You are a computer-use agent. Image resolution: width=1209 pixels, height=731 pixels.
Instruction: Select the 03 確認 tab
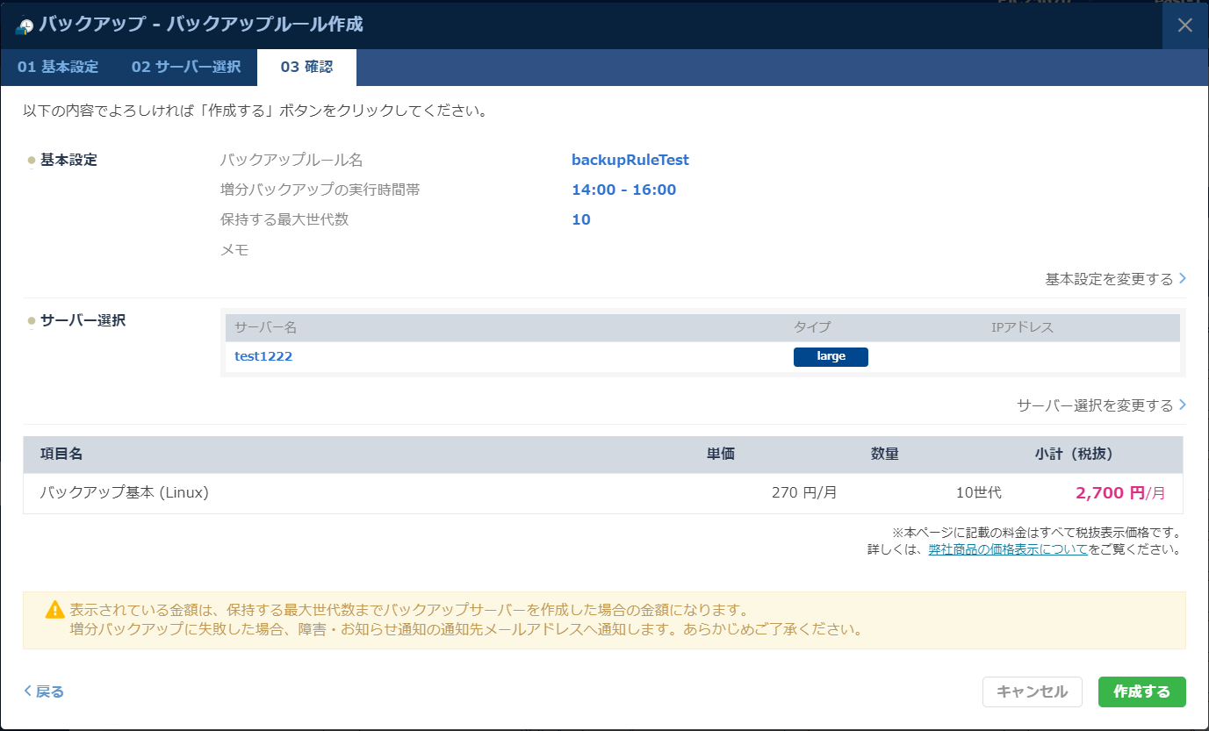tap(306, 67)
